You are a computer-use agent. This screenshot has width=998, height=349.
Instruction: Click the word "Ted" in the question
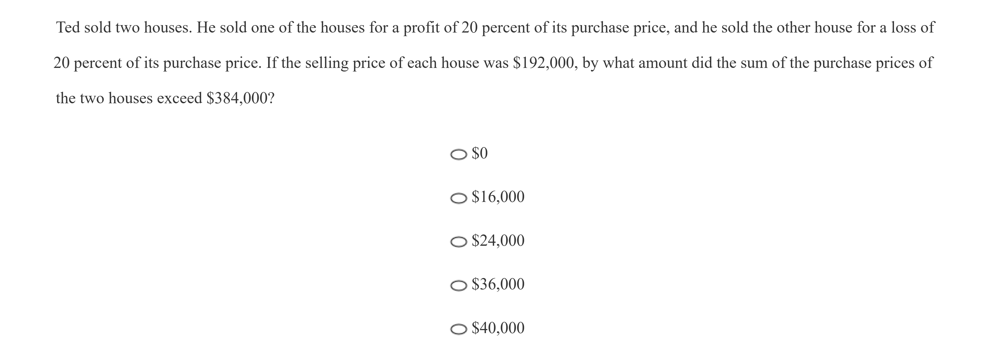coord(68,28)
